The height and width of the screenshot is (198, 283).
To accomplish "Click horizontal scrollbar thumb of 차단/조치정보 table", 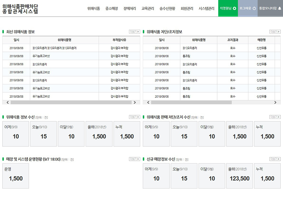I will click(191, 102).
